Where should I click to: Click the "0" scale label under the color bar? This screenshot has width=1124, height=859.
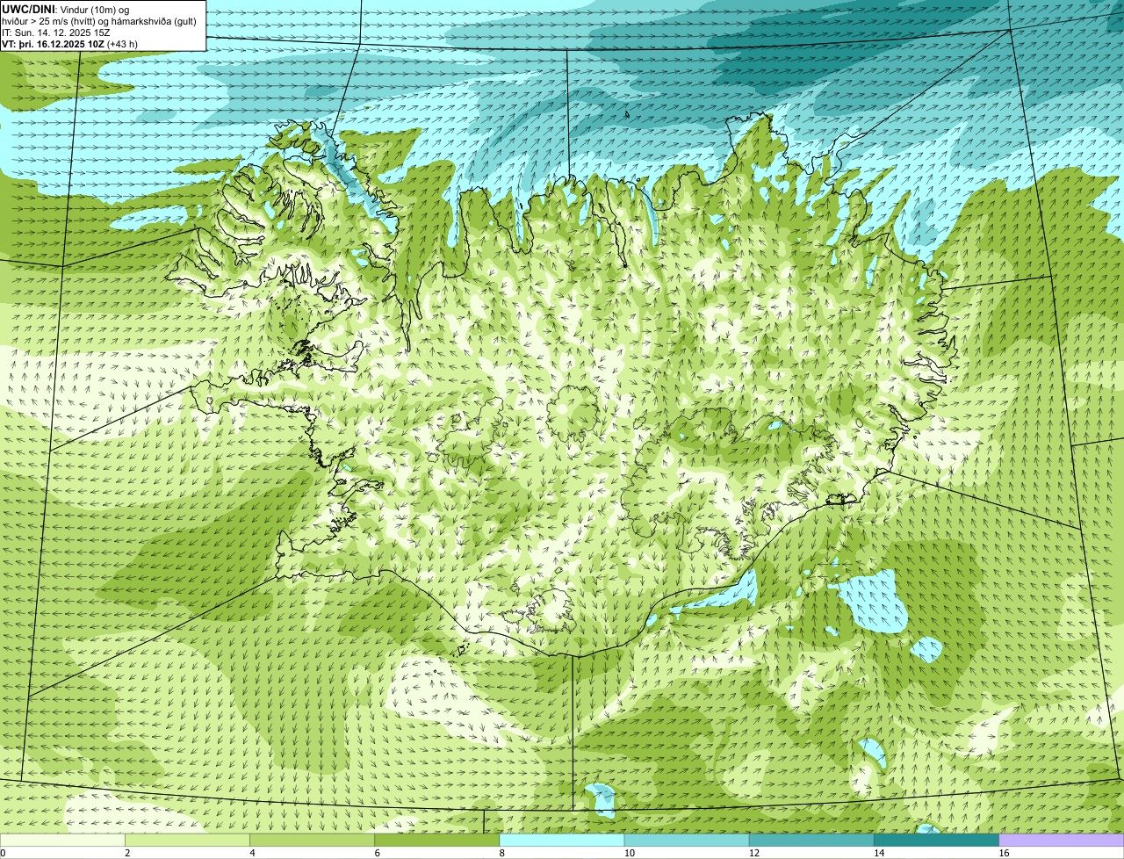point(3,853)
